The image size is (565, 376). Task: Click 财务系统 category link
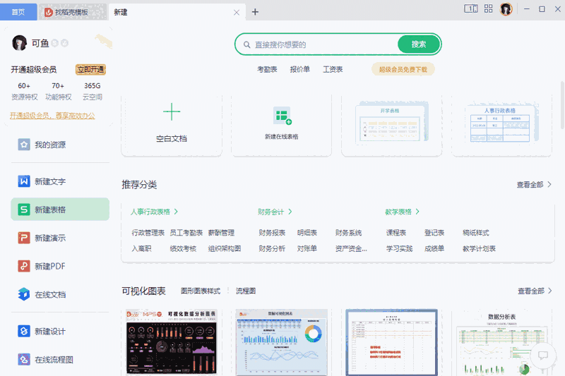348,233
